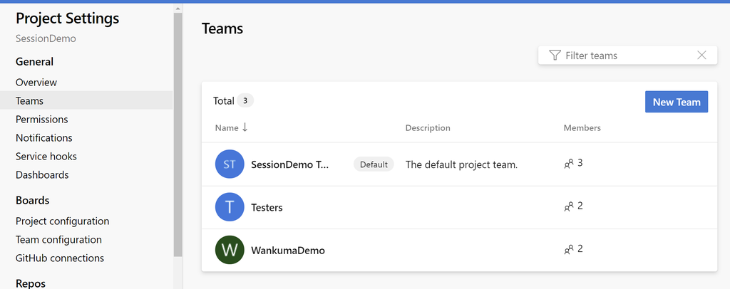Viewport: 730px width, 289px height.
Task: Click members icon in Testers row
Action: (x=568, y=206)
